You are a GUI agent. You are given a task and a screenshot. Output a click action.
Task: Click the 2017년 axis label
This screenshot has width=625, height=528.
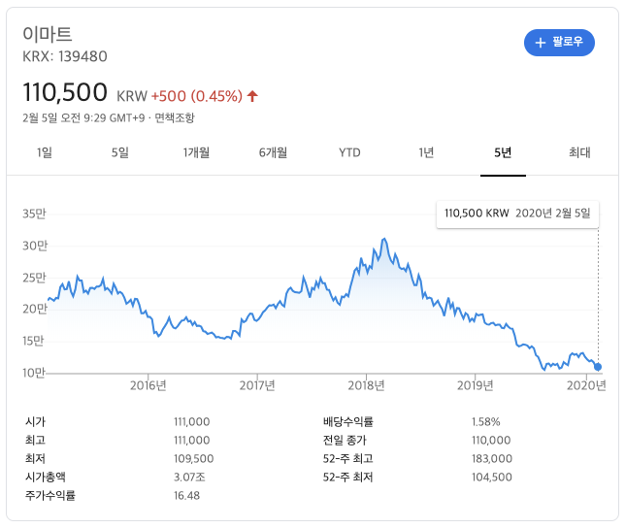click(x=257, y=385)
